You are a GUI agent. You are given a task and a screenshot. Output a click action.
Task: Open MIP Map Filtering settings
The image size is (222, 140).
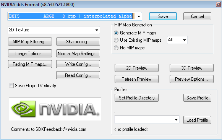(x=30, y=42)
